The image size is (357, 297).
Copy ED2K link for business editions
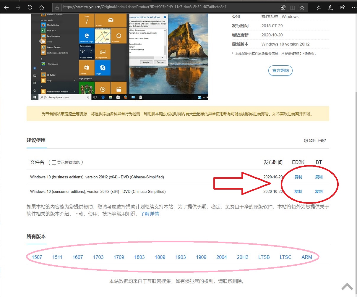[x=298, y=177]
